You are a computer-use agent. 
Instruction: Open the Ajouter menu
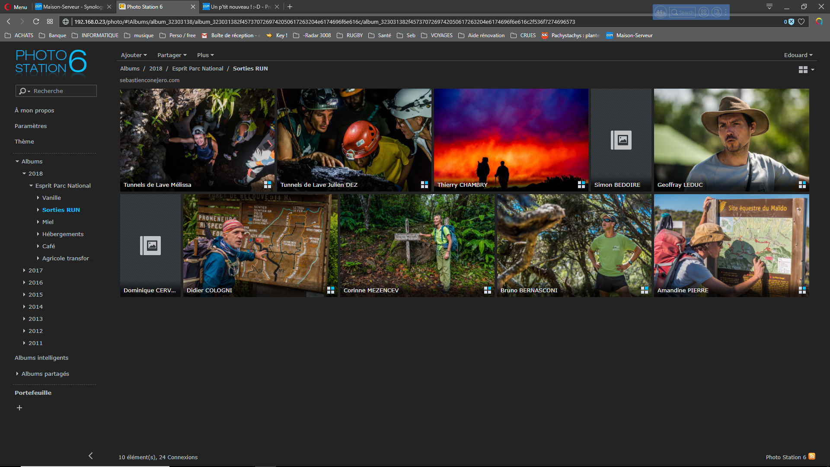coord(134,55)
